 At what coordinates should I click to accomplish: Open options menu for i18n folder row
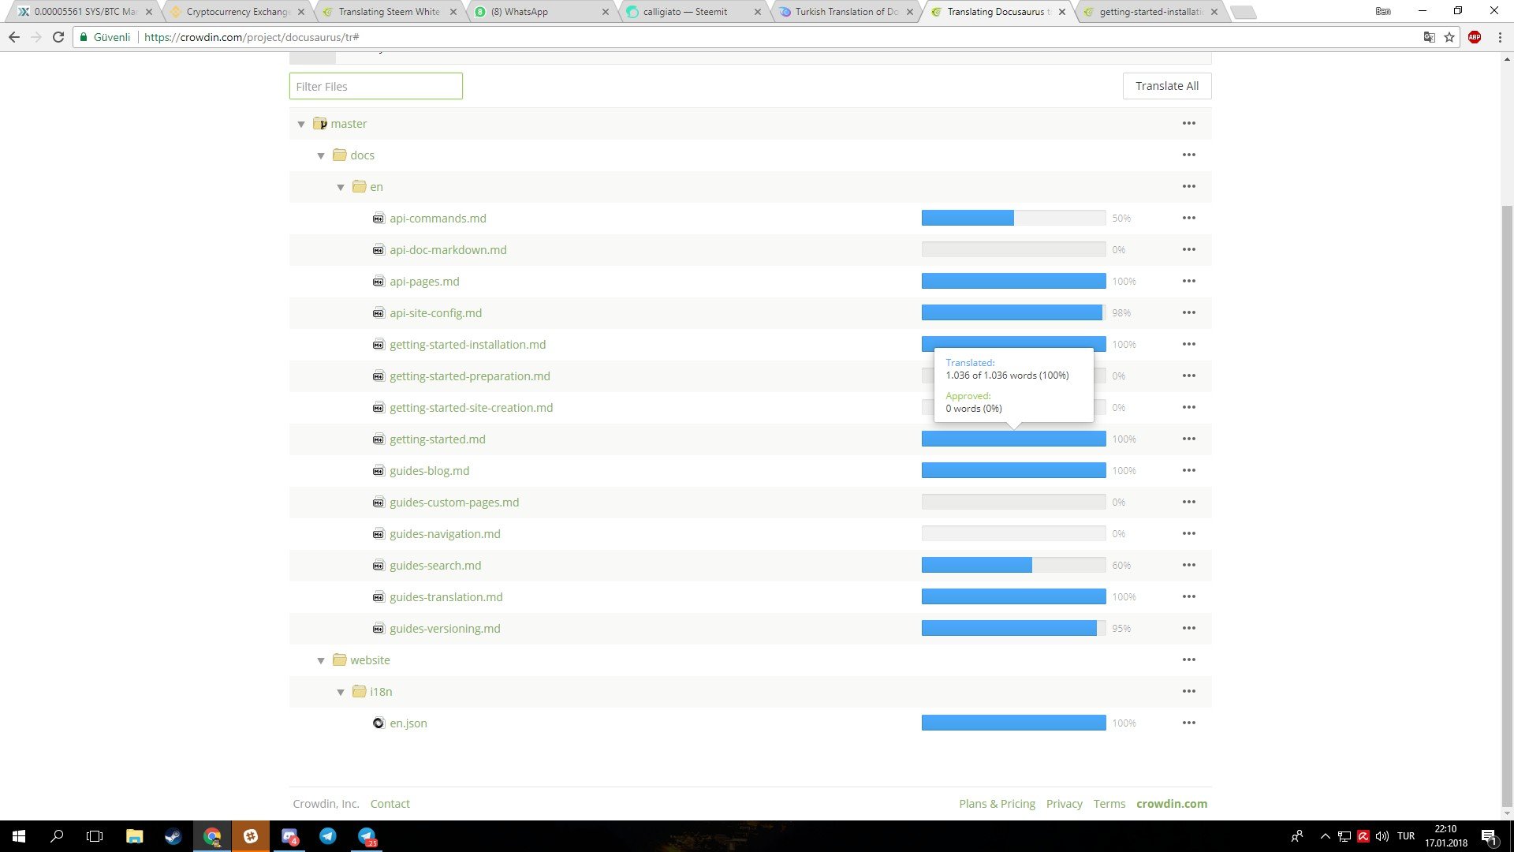pyautogui.click(x=1188, y=691)
